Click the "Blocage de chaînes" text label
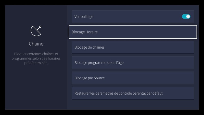The image size is (204, 115). click(90, 47)
